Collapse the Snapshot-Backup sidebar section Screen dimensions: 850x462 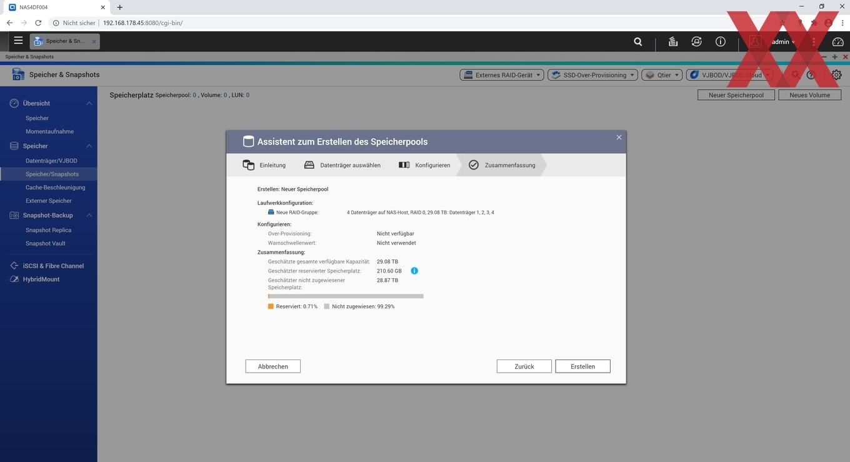click(x=89, y=215)
